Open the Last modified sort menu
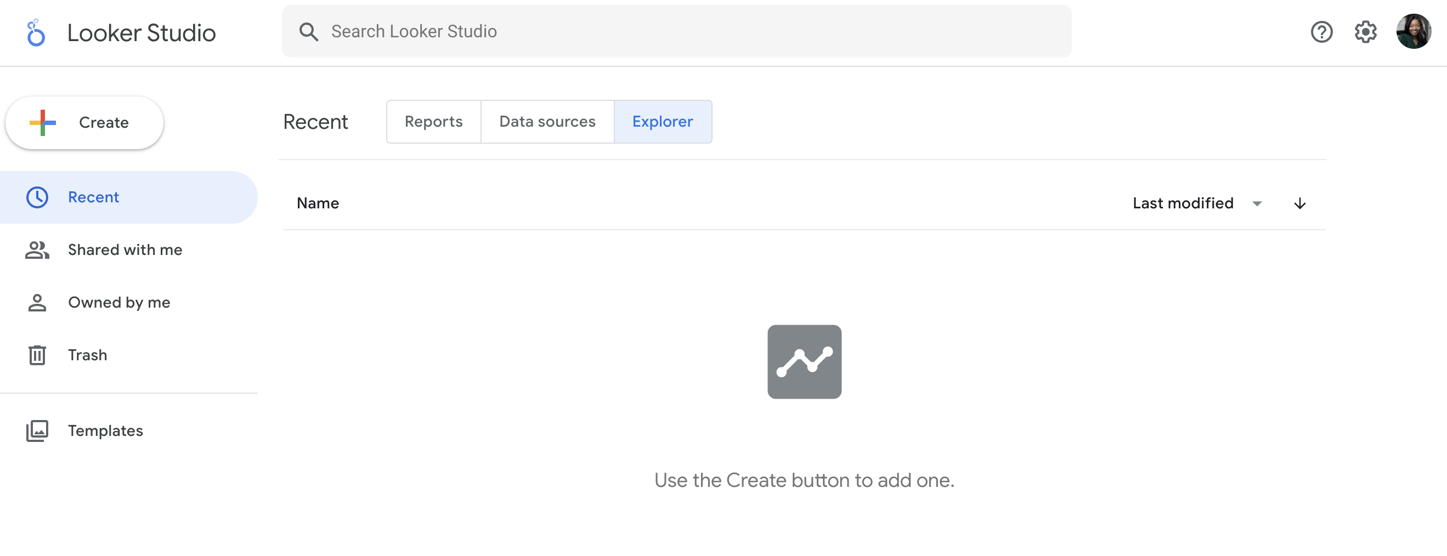The height and width of the screenshot is (556, 1447). point(1183,203)
